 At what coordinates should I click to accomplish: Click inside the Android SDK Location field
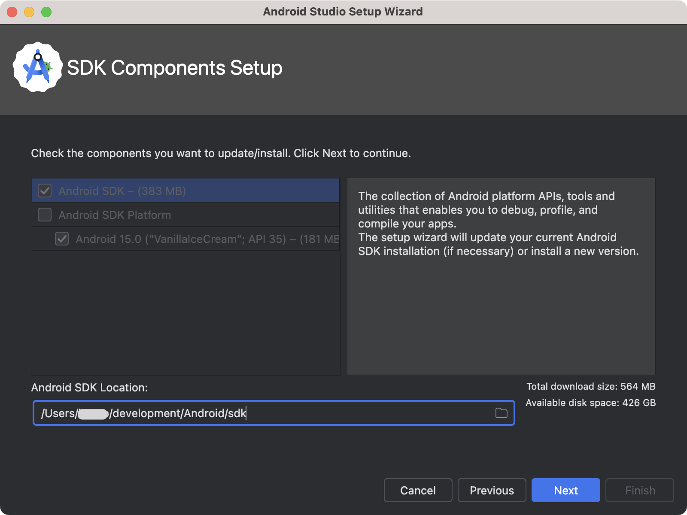point(258,413)
